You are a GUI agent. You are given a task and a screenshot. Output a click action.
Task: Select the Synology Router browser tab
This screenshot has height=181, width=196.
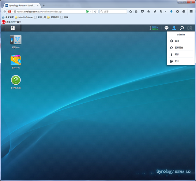pyautogui.click(x=22, y=6)
